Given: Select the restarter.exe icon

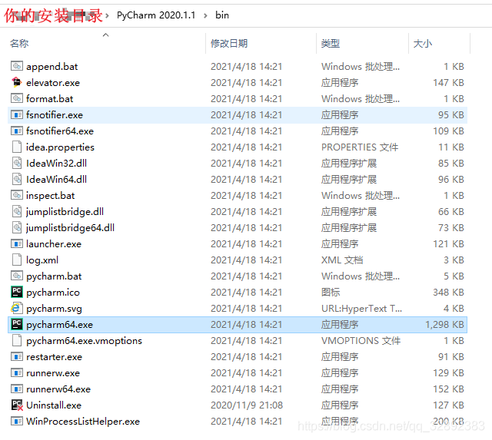Looking at the screenshot, I should pyautogui.click(x=17, y=356).
